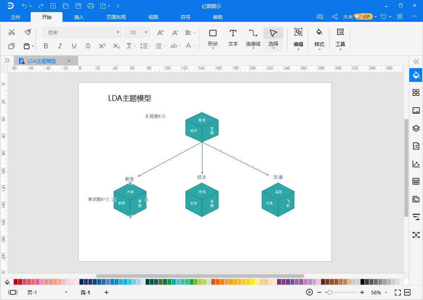Click the 文件 (File) menu button
This screenshot has width=423, height=300.
tap(15, 17)
